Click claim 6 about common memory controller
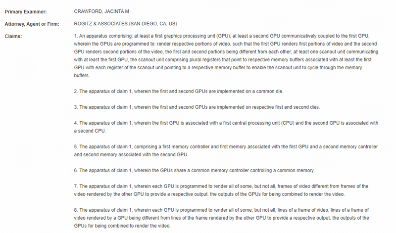Screen dimensions: 396x233 pos(194,171)
